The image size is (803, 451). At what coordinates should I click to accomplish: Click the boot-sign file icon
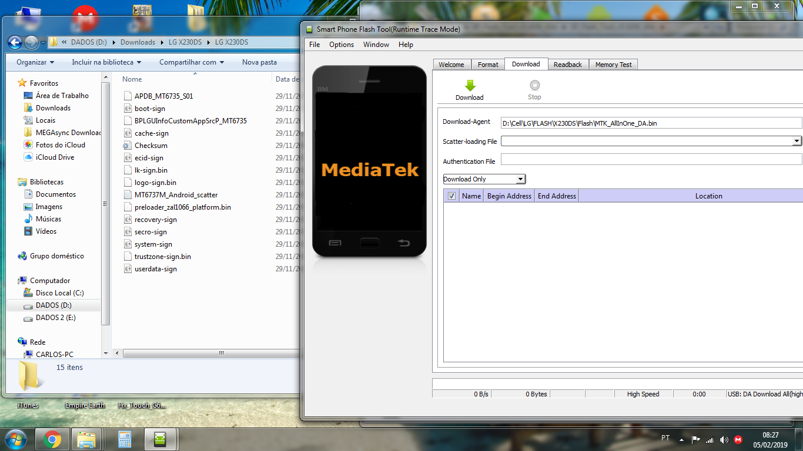tap(128, 109)
